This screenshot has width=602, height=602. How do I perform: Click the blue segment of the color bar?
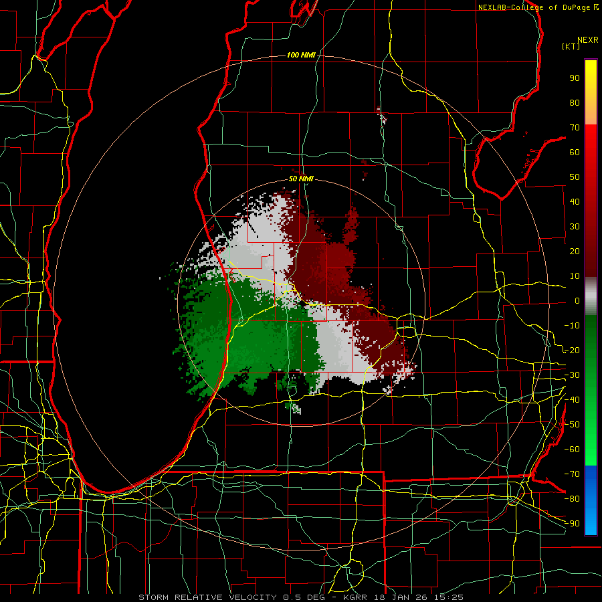pos(591,500)
